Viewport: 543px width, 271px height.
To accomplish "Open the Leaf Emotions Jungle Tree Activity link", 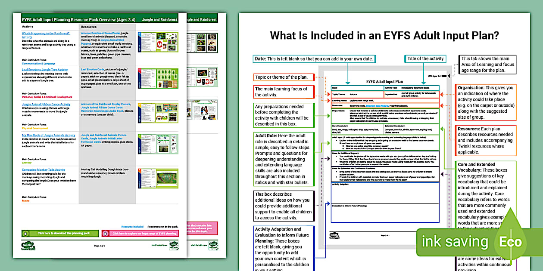I will (45, 69).
